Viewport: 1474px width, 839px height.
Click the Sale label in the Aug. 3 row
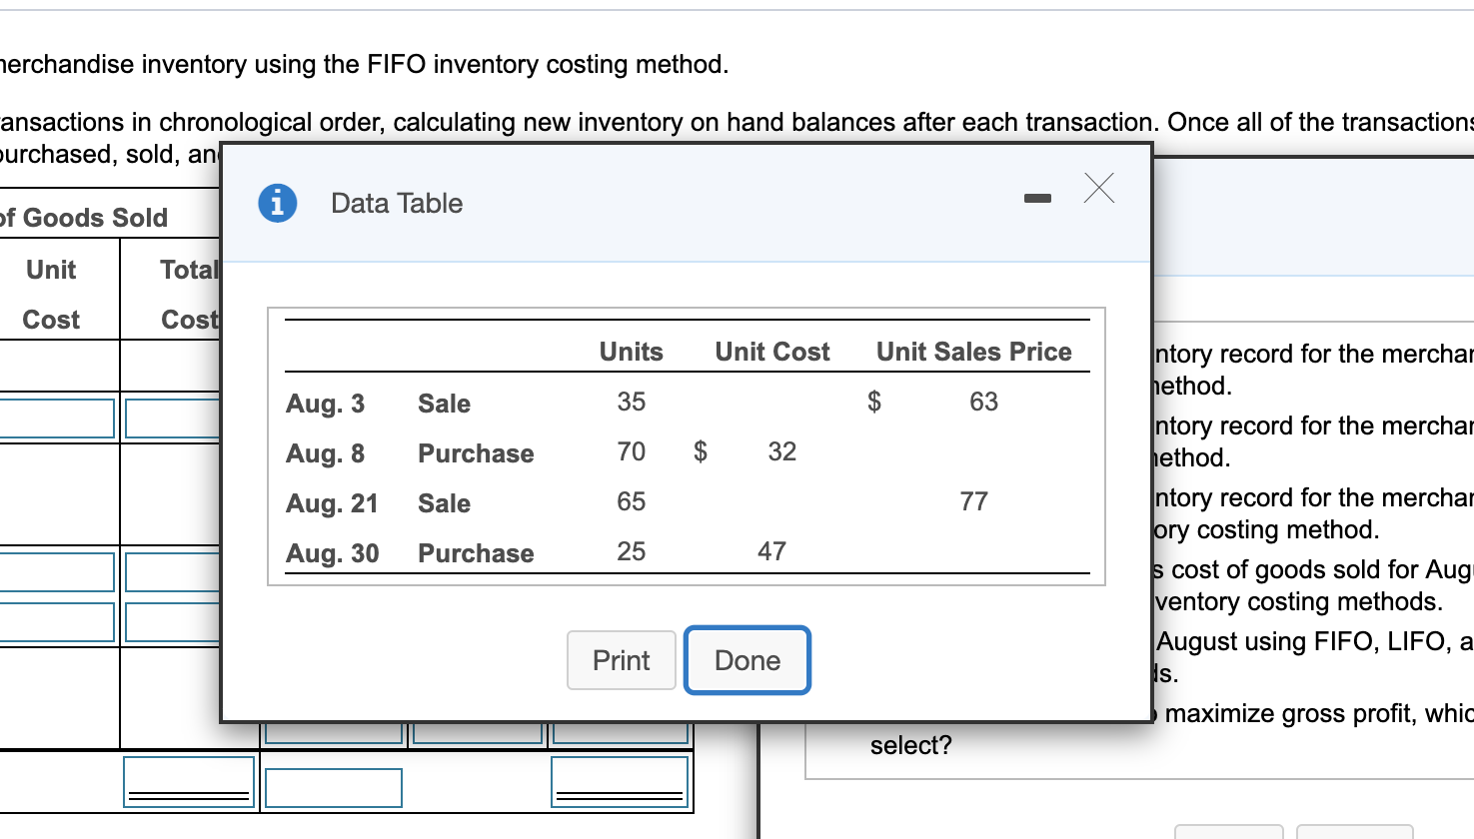(444, 404)
